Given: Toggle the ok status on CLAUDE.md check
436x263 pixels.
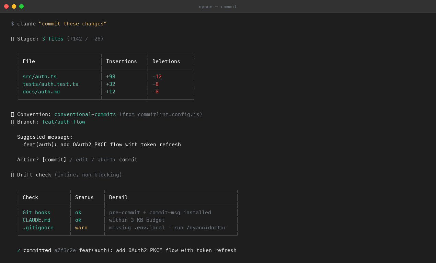Looking at the screenshot, I should click(x=78, y=220).
